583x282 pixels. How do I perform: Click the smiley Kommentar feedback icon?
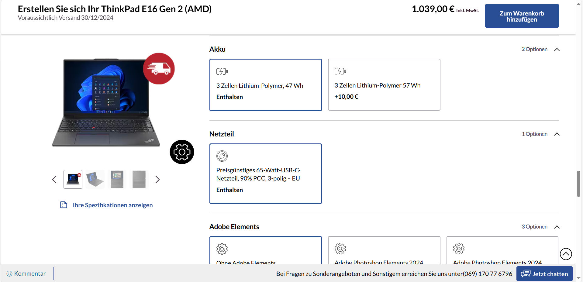9,273
